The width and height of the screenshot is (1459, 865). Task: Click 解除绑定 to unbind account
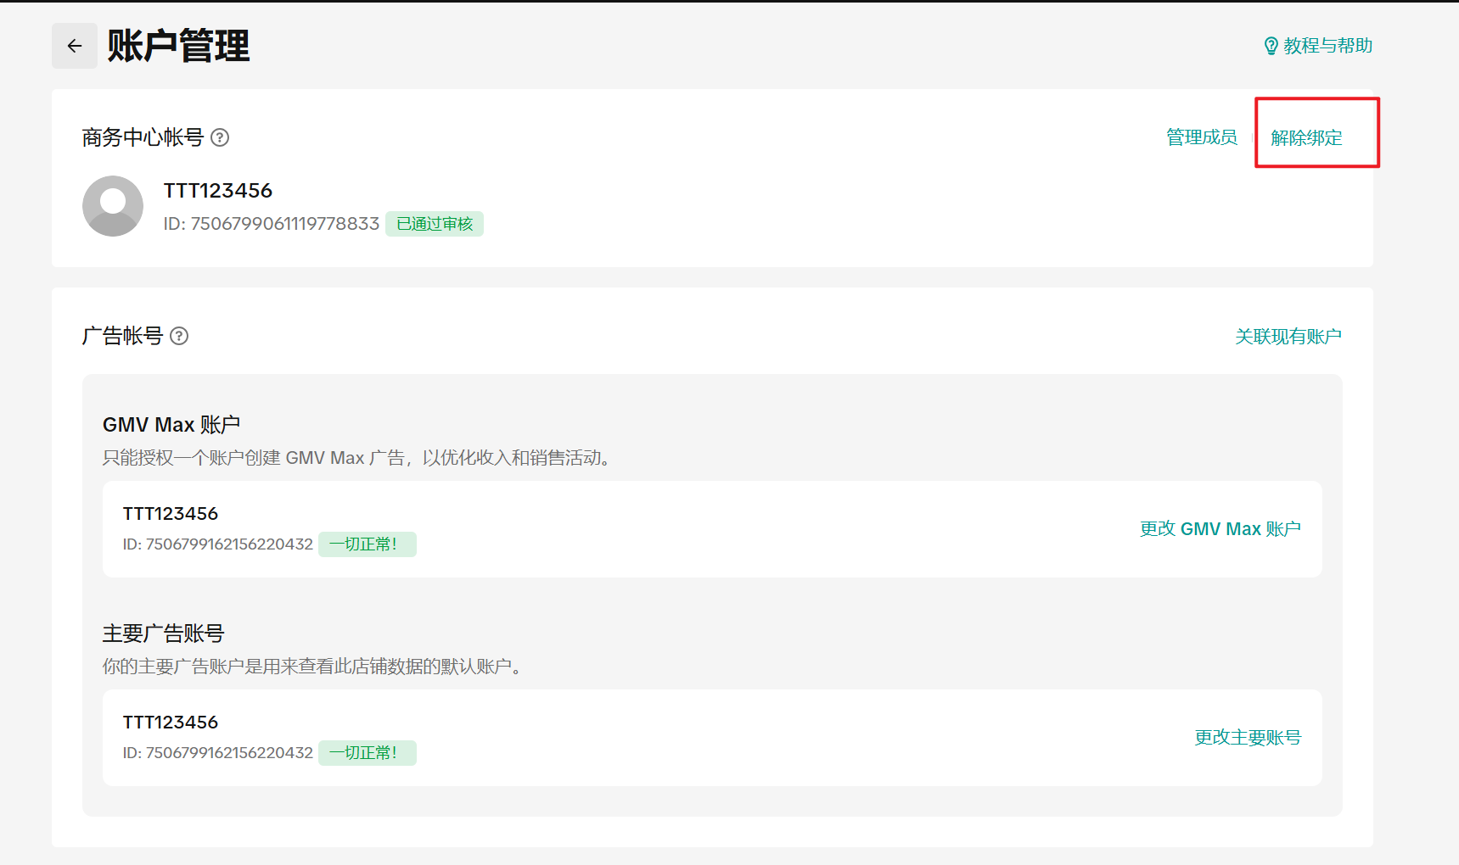coord(1306,137)
